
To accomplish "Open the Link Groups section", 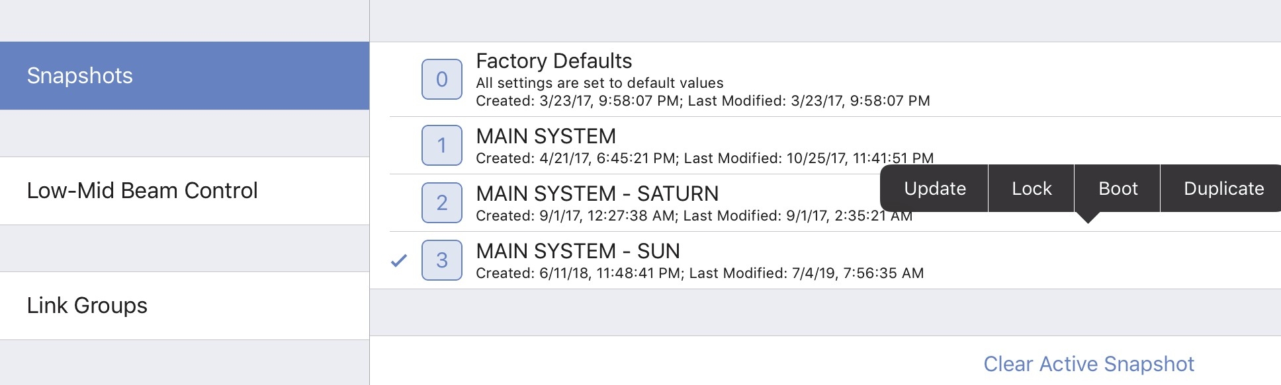I will coord(185,306).
